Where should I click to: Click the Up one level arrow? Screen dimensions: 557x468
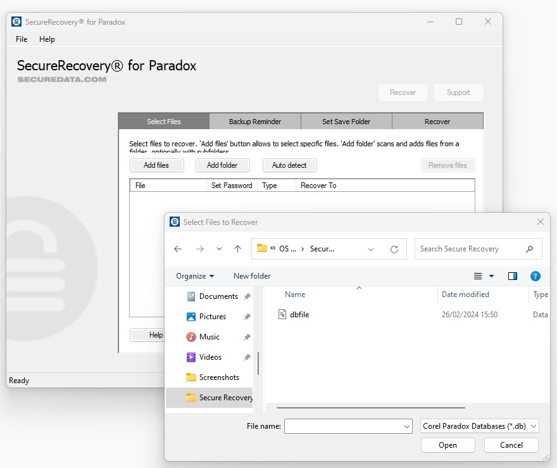coord(237,249)
